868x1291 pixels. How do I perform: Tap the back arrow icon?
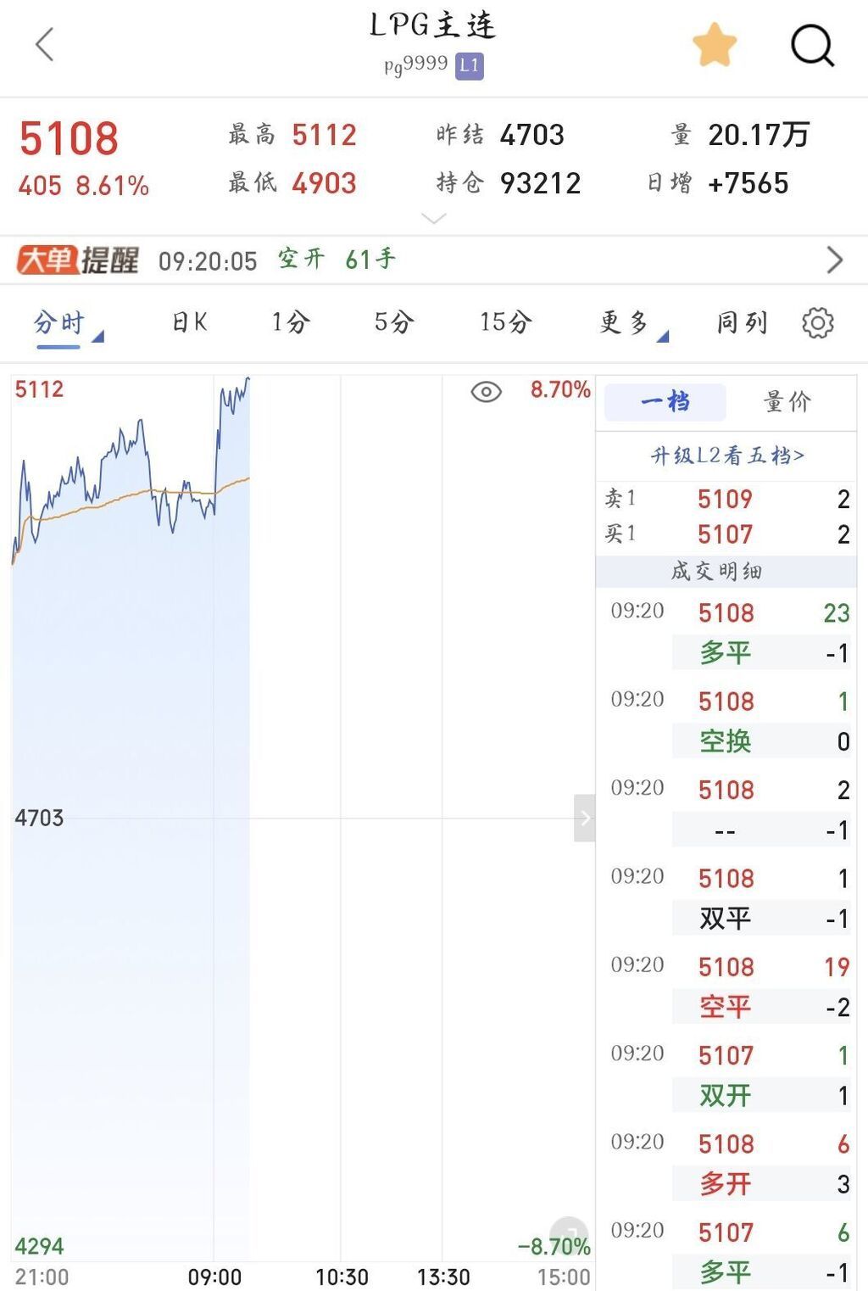tap(45, 45)
